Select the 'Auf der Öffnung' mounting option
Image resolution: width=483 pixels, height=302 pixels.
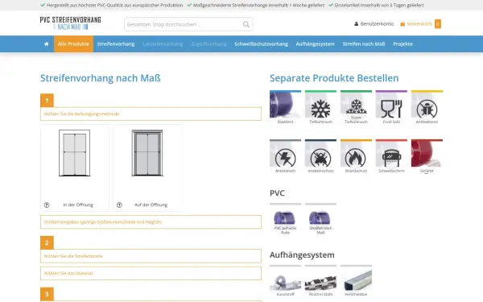[147, 168]
